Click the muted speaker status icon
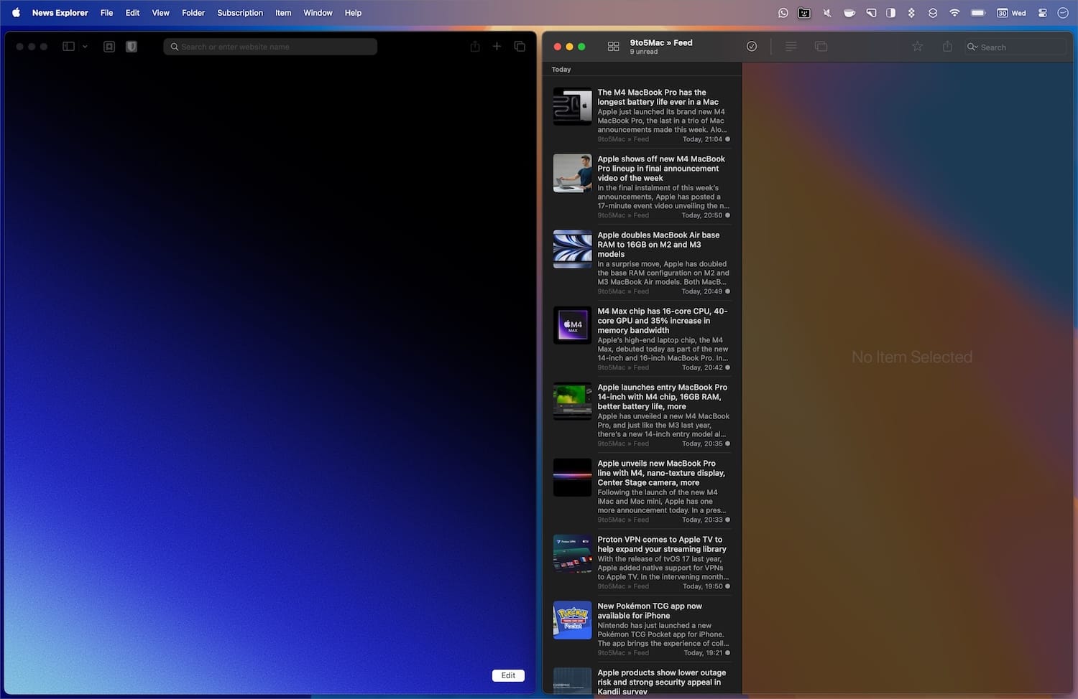This screenshot has height=699, width=1078. point(826,13)
